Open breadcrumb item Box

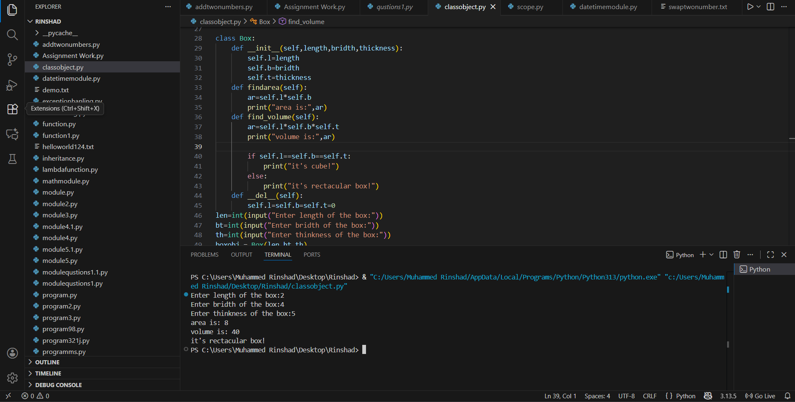pyautogui.click(x=264, y=21)
